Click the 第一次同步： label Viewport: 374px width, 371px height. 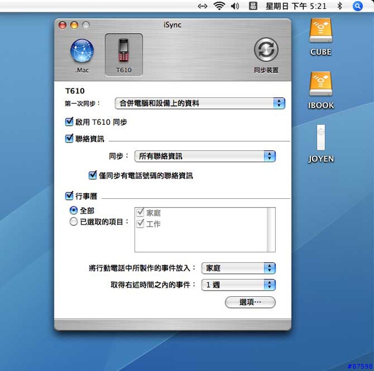click(x=82, y=103)
